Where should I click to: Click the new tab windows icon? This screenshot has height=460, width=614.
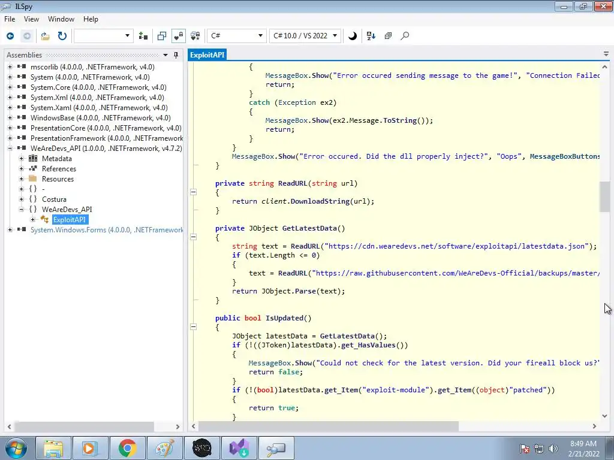point(162,36)
